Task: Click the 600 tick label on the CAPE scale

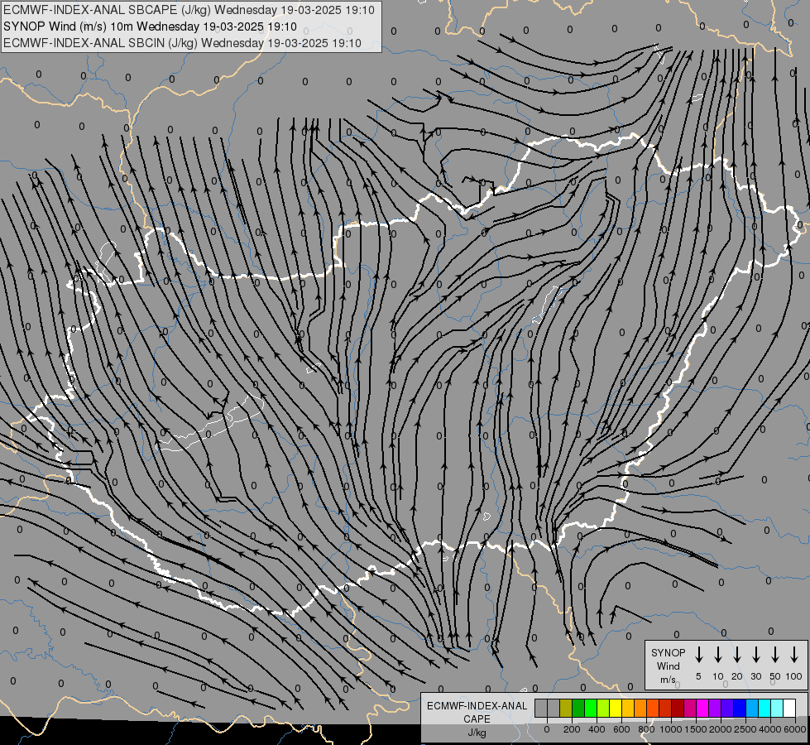Action: pos(621,729)
